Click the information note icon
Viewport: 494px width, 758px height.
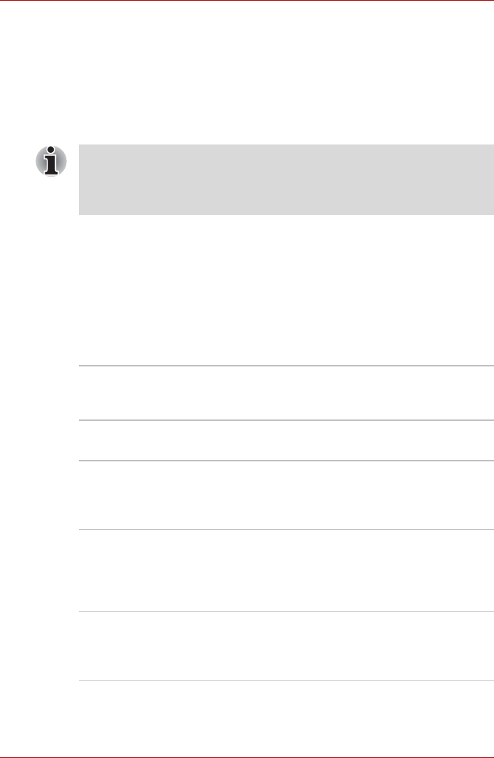pos(52,161)
